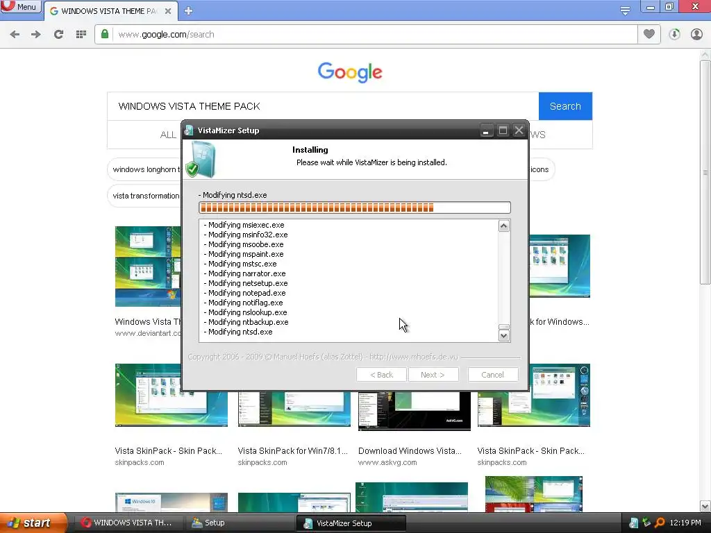The image size is (711, 533).
Task: Open a new browser tab with plus icon
Action: pyautogui.click(x=189, y=11)
